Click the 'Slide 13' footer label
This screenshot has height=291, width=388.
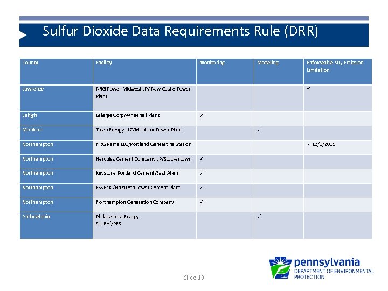tap(194, 278)
